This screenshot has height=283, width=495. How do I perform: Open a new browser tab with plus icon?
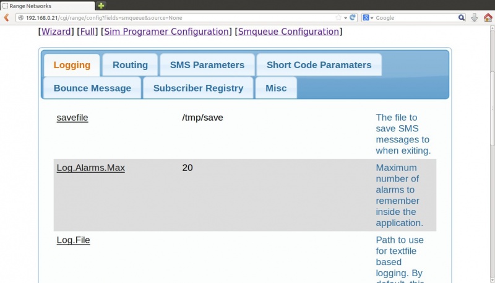coord(101,5)
